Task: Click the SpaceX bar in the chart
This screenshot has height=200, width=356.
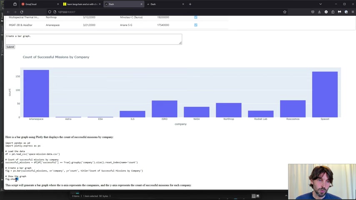Action: 325,95
